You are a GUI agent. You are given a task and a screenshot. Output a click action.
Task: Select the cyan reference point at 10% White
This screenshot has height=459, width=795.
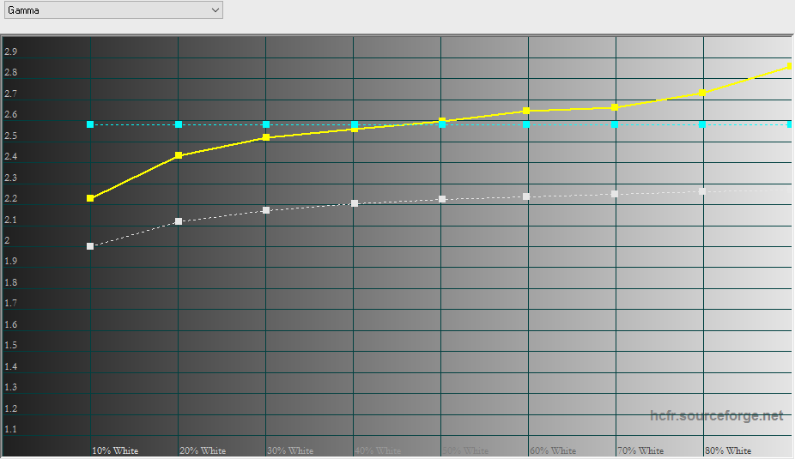90,124
